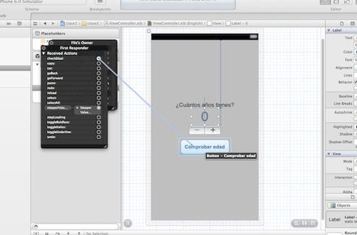The image size is (357, 235).
Task: Collapse the Label section in inspector
Action: point(329,30)
